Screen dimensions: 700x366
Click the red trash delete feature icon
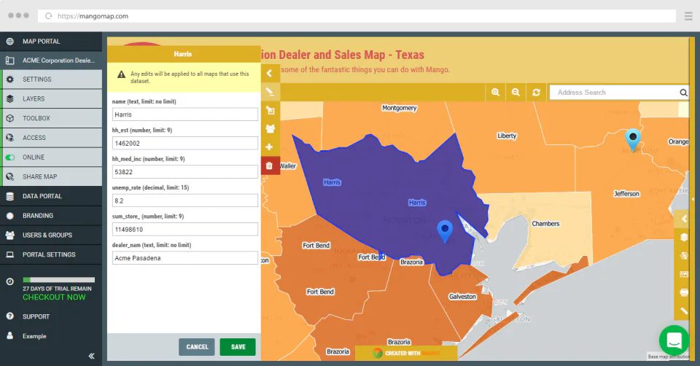tap(270, 166)
